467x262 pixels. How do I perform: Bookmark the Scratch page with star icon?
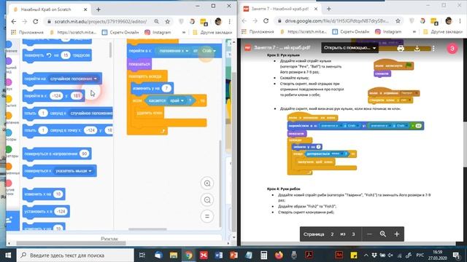[167, 21]
